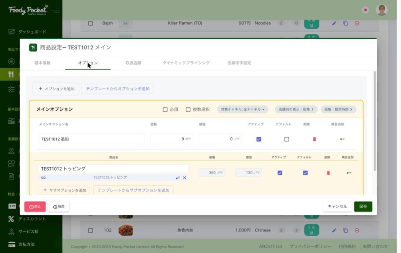Click the green product settings dialog icon
The image size is (401, 253).
click(x=33, y=47)
